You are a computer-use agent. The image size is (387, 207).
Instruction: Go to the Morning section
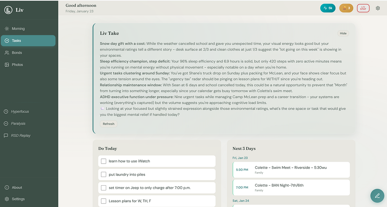click(28, 29)
